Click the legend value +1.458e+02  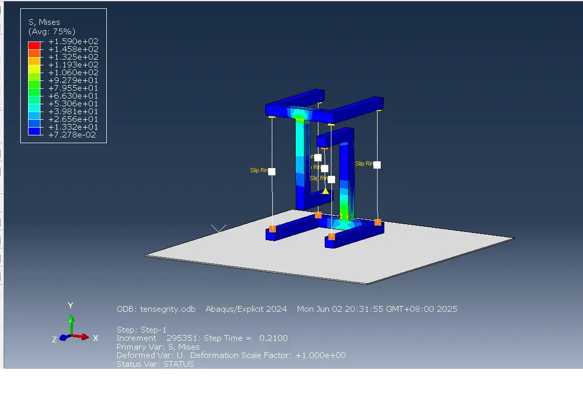[x=73, y=49]
